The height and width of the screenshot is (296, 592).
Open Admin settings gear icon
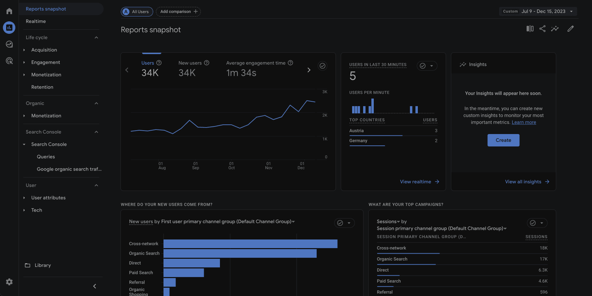point(9,282)
